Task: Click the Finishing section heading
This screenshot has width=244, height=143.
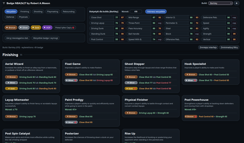Action: (x=10, y=55)
